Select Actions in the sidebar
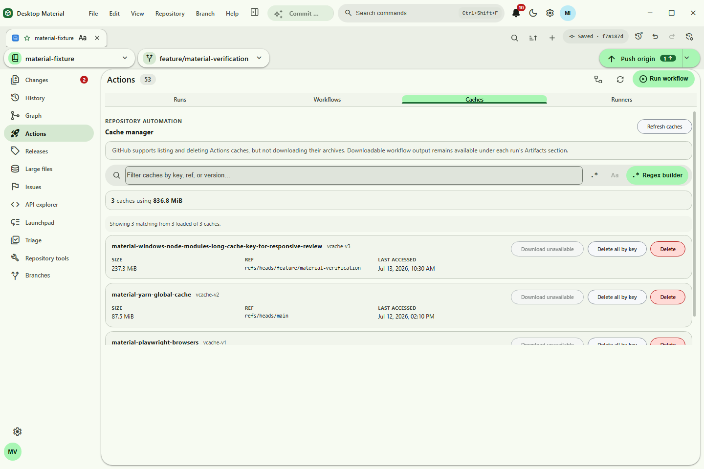This screenshot has width=704, height=469. point(49,133)
